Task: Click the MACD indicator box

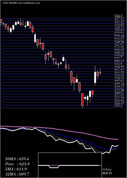Action: [x=70, y=165]
